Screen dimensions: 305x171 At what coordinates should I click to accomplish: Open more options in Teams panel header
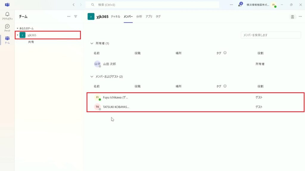tap(69, 17)
